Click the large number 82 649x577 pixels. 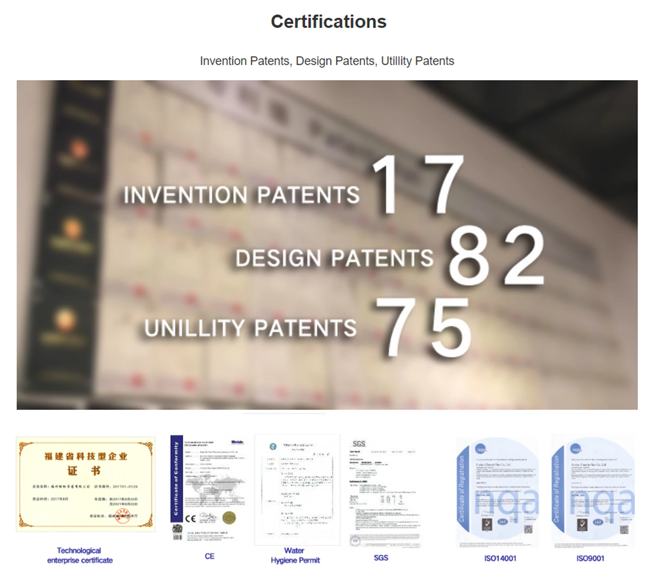pos(496,256)
